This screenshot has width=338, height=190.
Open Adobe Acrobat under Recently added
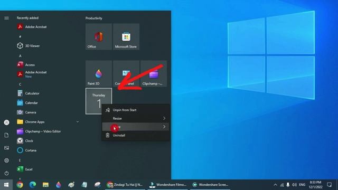32,27
